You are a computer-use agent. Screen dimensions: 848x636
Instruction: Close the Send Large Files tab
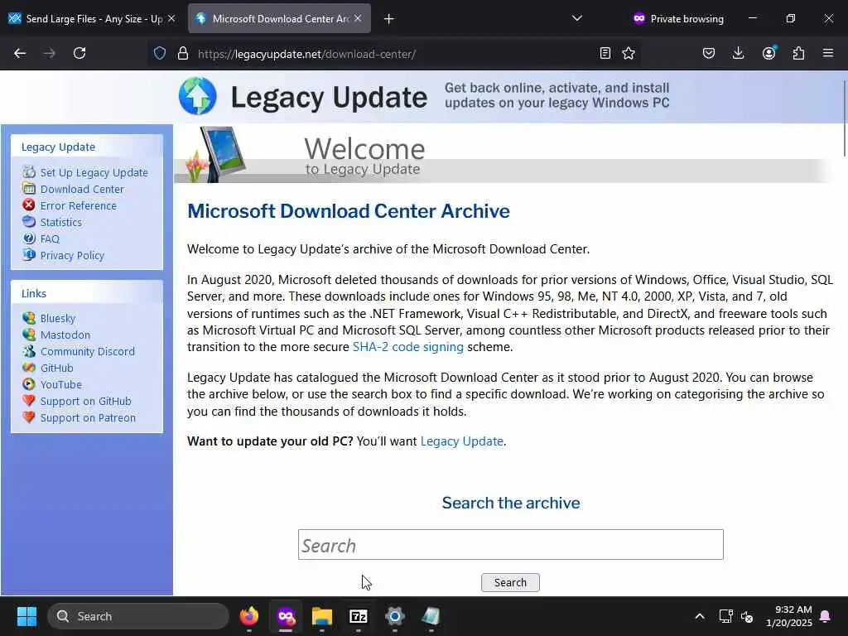click(171, 18)
